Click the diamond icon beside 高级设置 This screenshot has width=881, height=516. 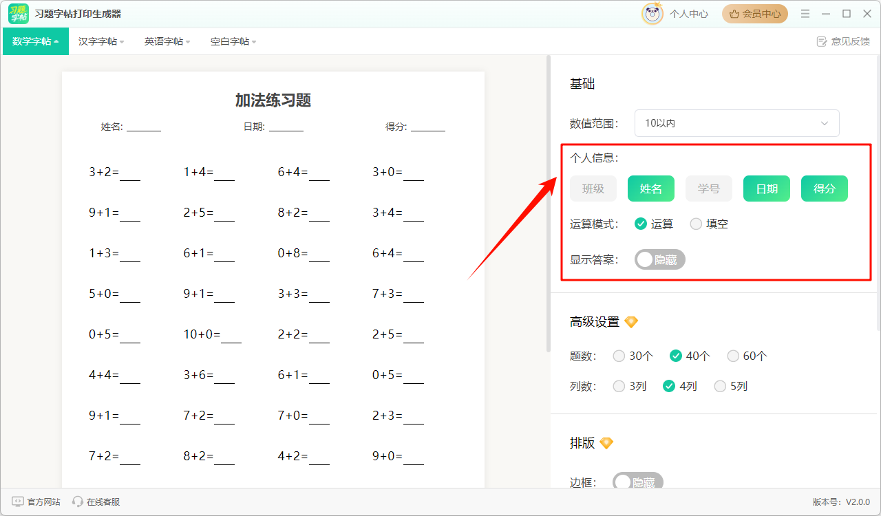(x=631, y=322)
